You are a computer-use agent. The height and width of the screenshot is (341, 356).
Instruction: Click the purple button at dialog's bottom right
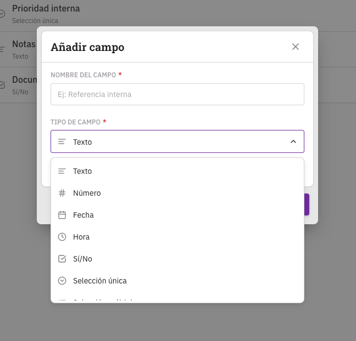point(307,204)
